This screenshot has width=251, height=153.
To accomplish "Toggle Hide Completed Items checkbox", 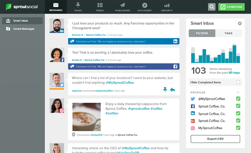I will (238, 82).
